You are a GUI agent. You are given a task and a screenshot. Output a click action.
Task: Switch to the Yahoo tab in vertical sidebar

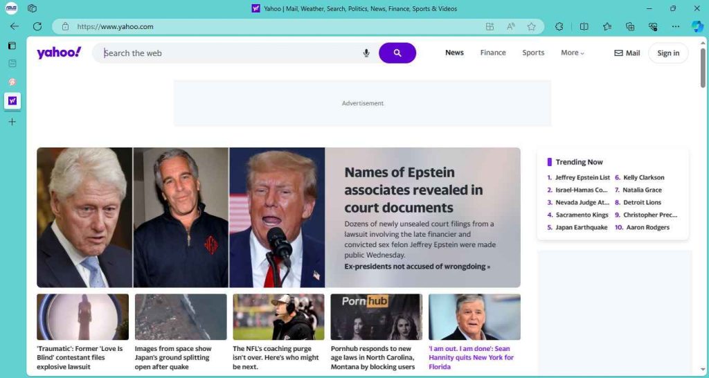point(12,100)
